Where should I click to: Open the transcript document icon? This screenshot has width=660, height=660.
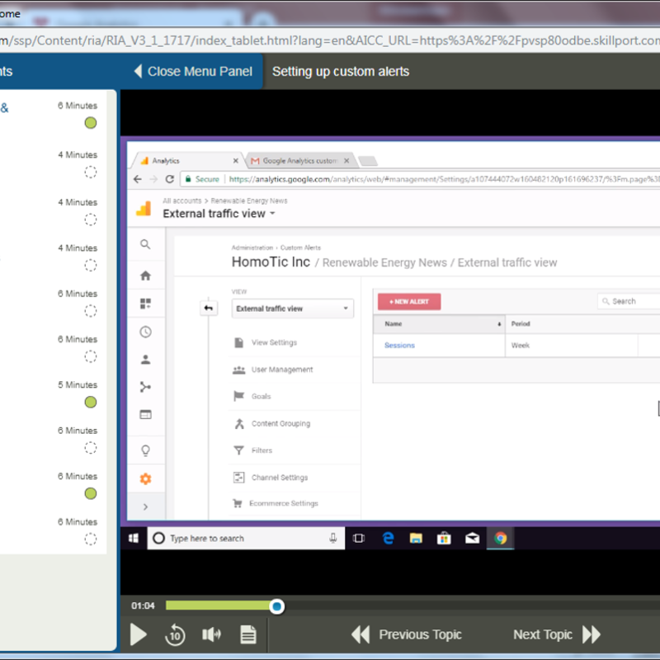248,634
